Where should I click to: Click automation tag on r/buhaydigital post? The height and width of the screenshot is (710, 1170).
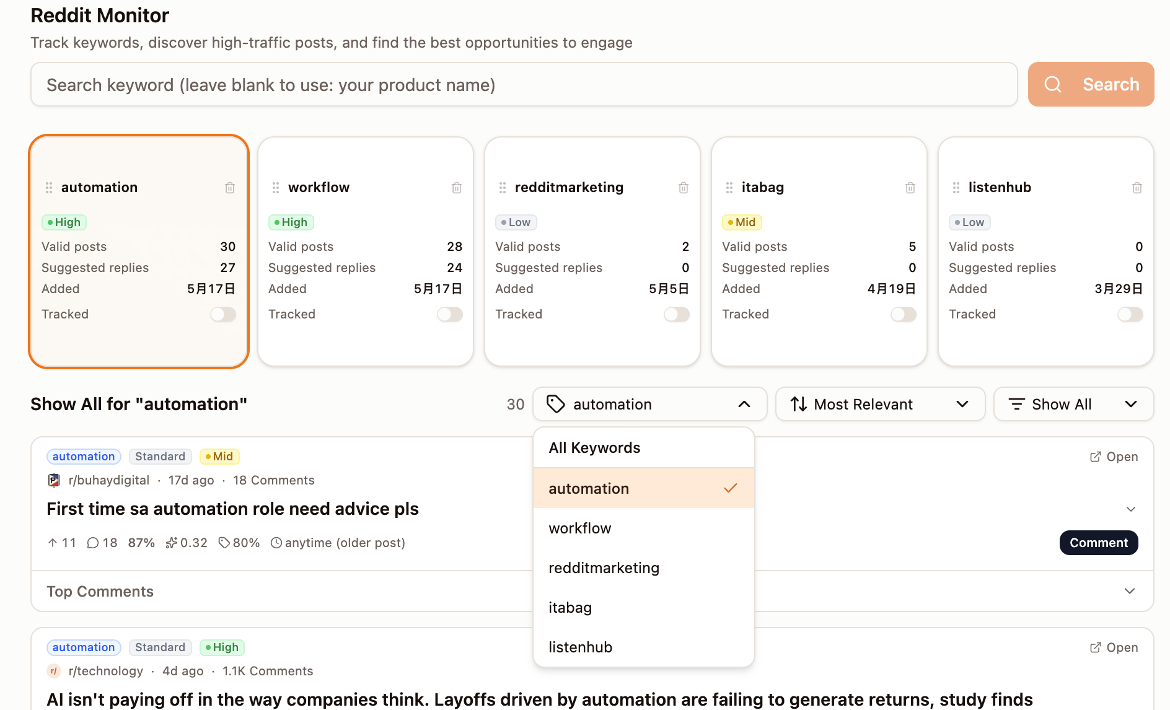coord(84,457)
